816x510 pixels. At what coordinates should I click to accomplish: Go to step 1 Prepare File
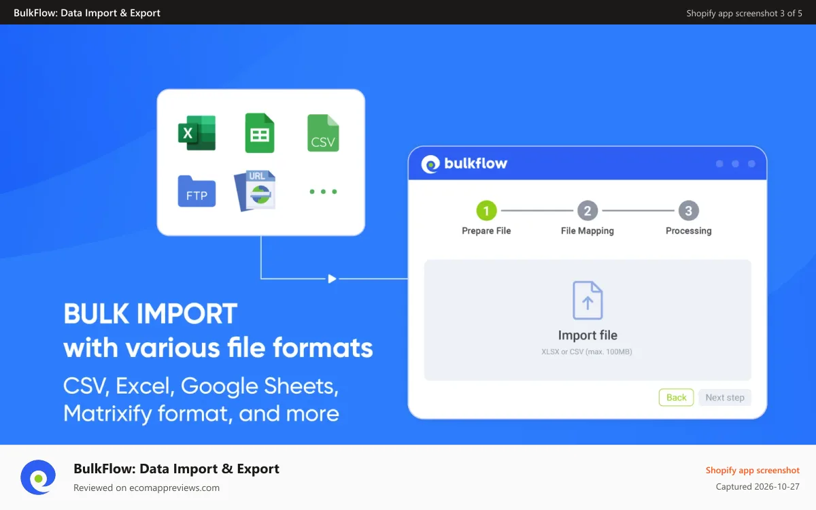coord(486,218)
